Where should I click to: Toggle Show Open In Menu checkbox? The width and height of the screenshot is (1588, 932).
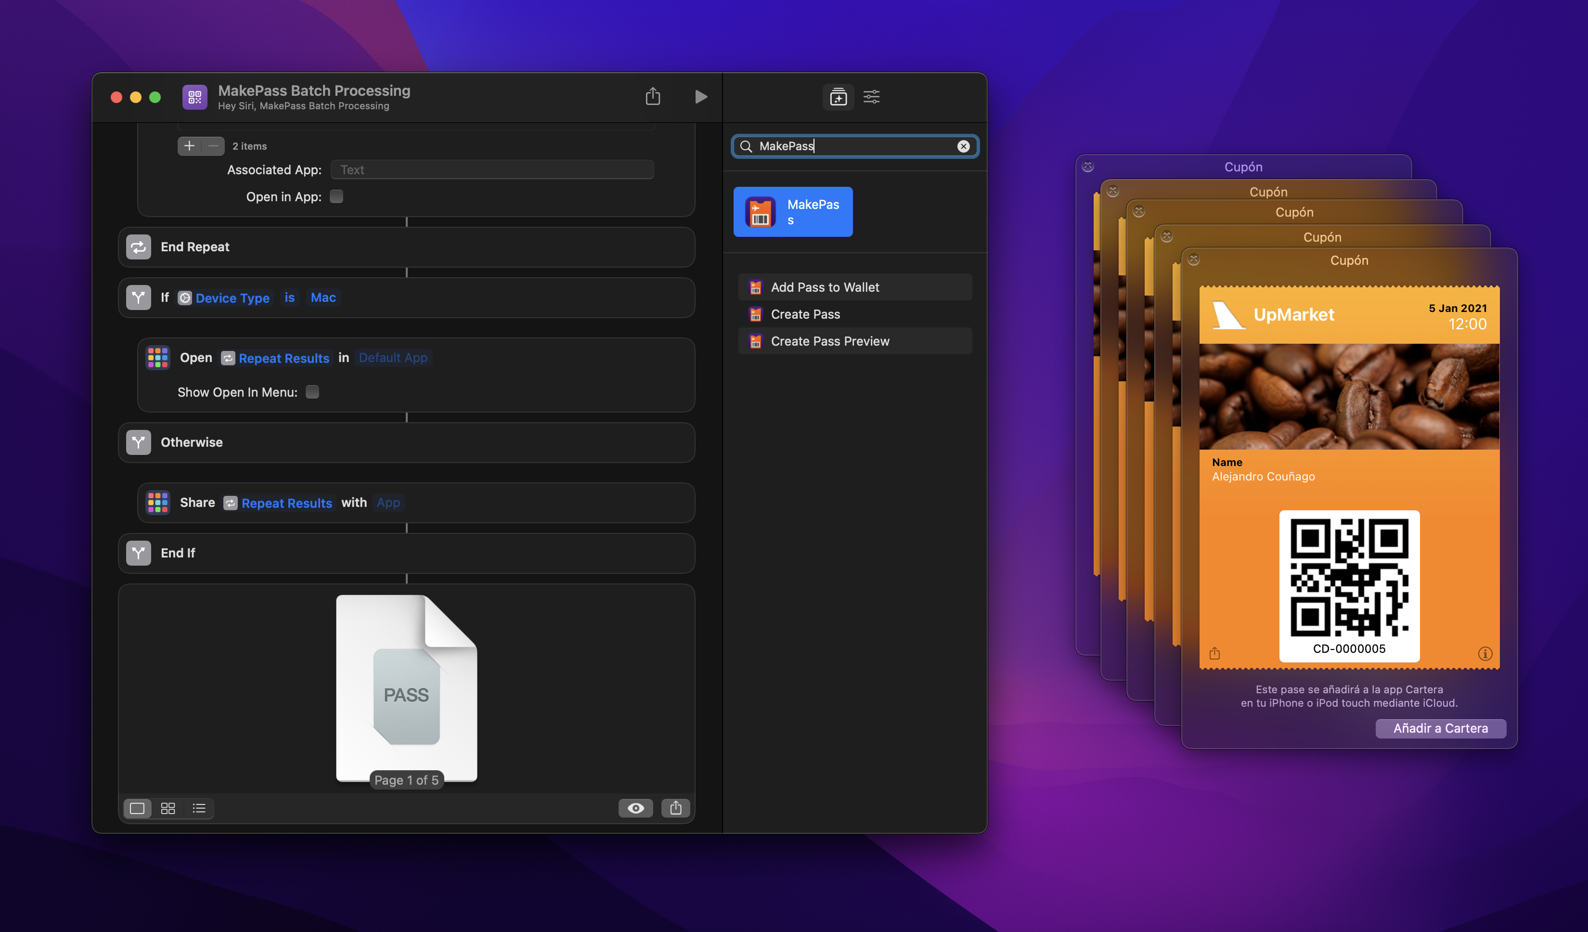pyautogui.click(x=312, y=392)
